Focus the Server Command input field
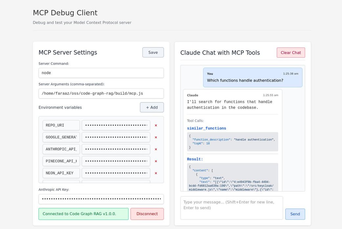 pyautogui.click(x=101, y=73)
